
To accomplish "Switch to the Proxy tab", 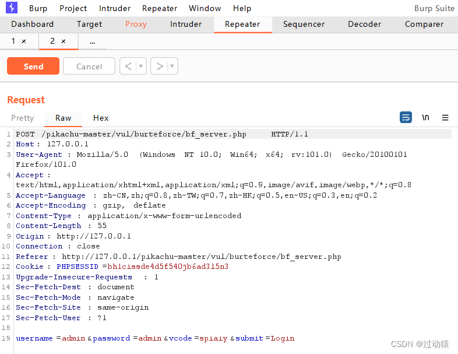I will click(136, 24).
